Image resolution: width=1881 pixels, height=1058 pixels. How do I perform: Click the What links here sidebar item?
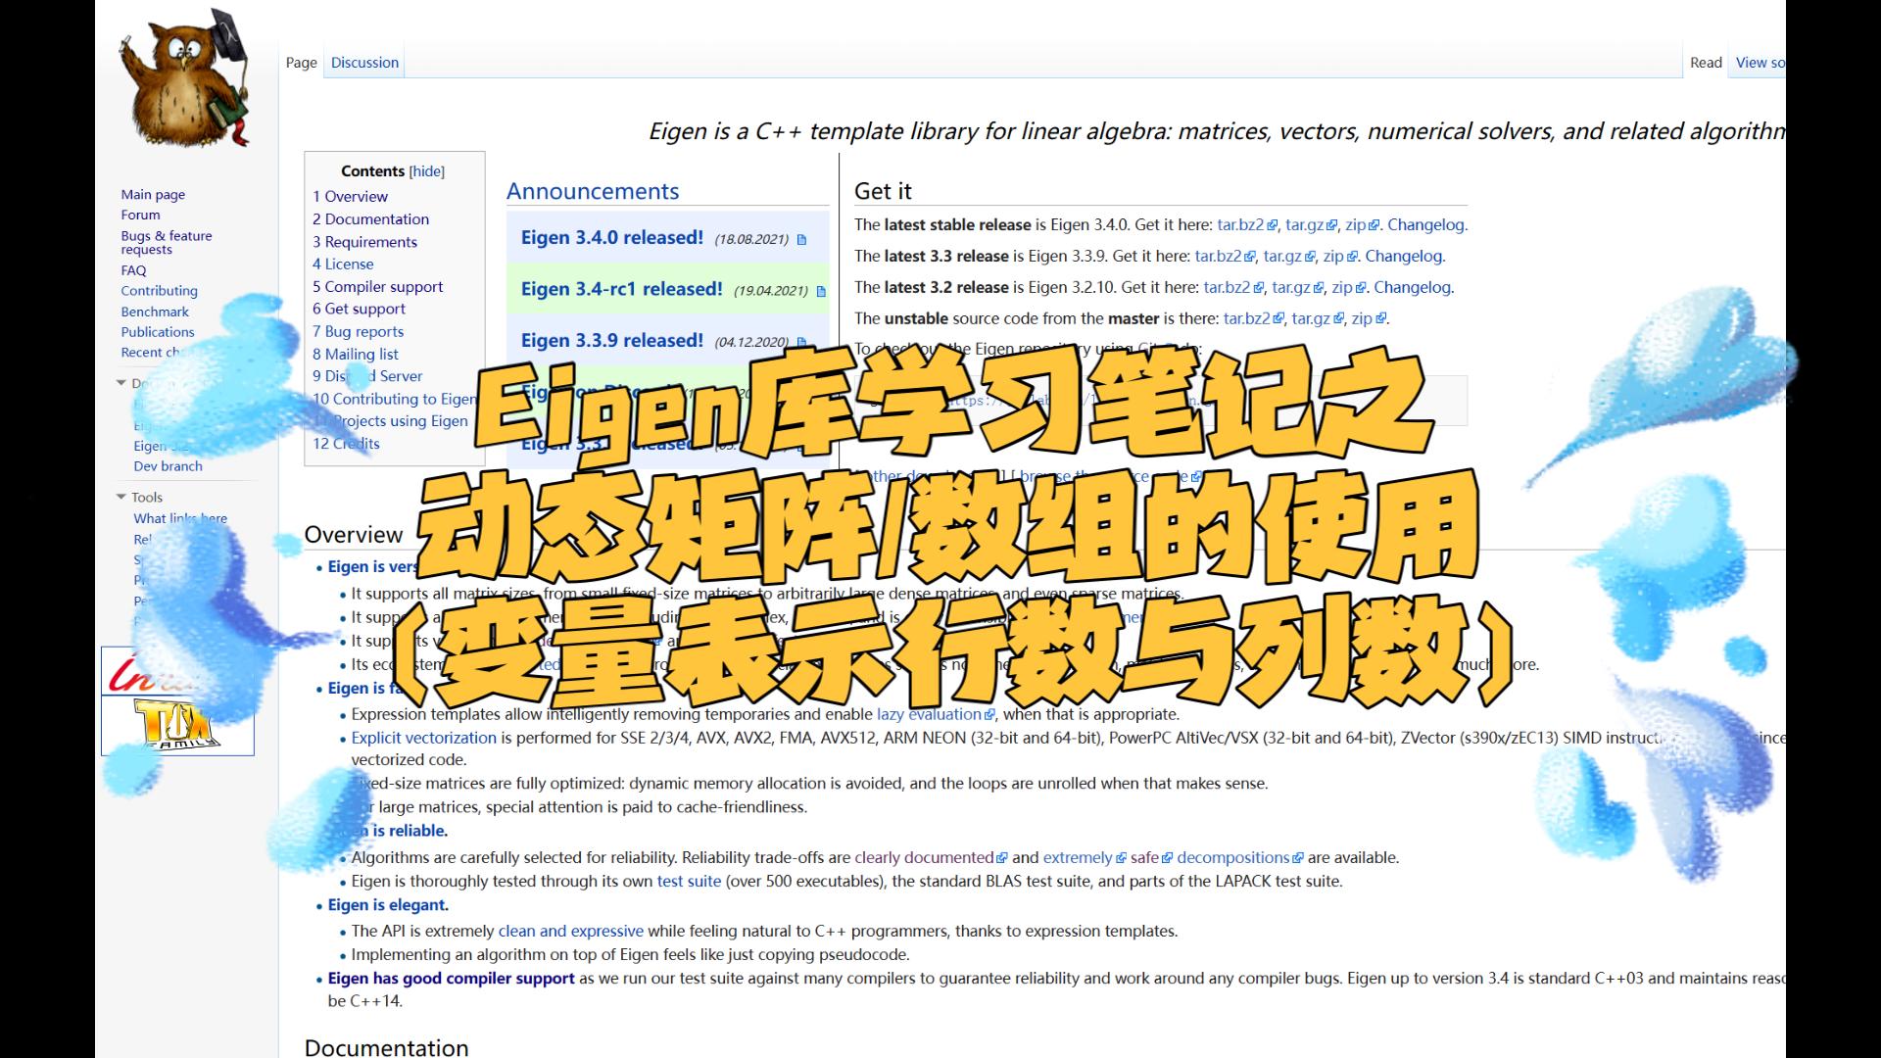pos(179,518)
